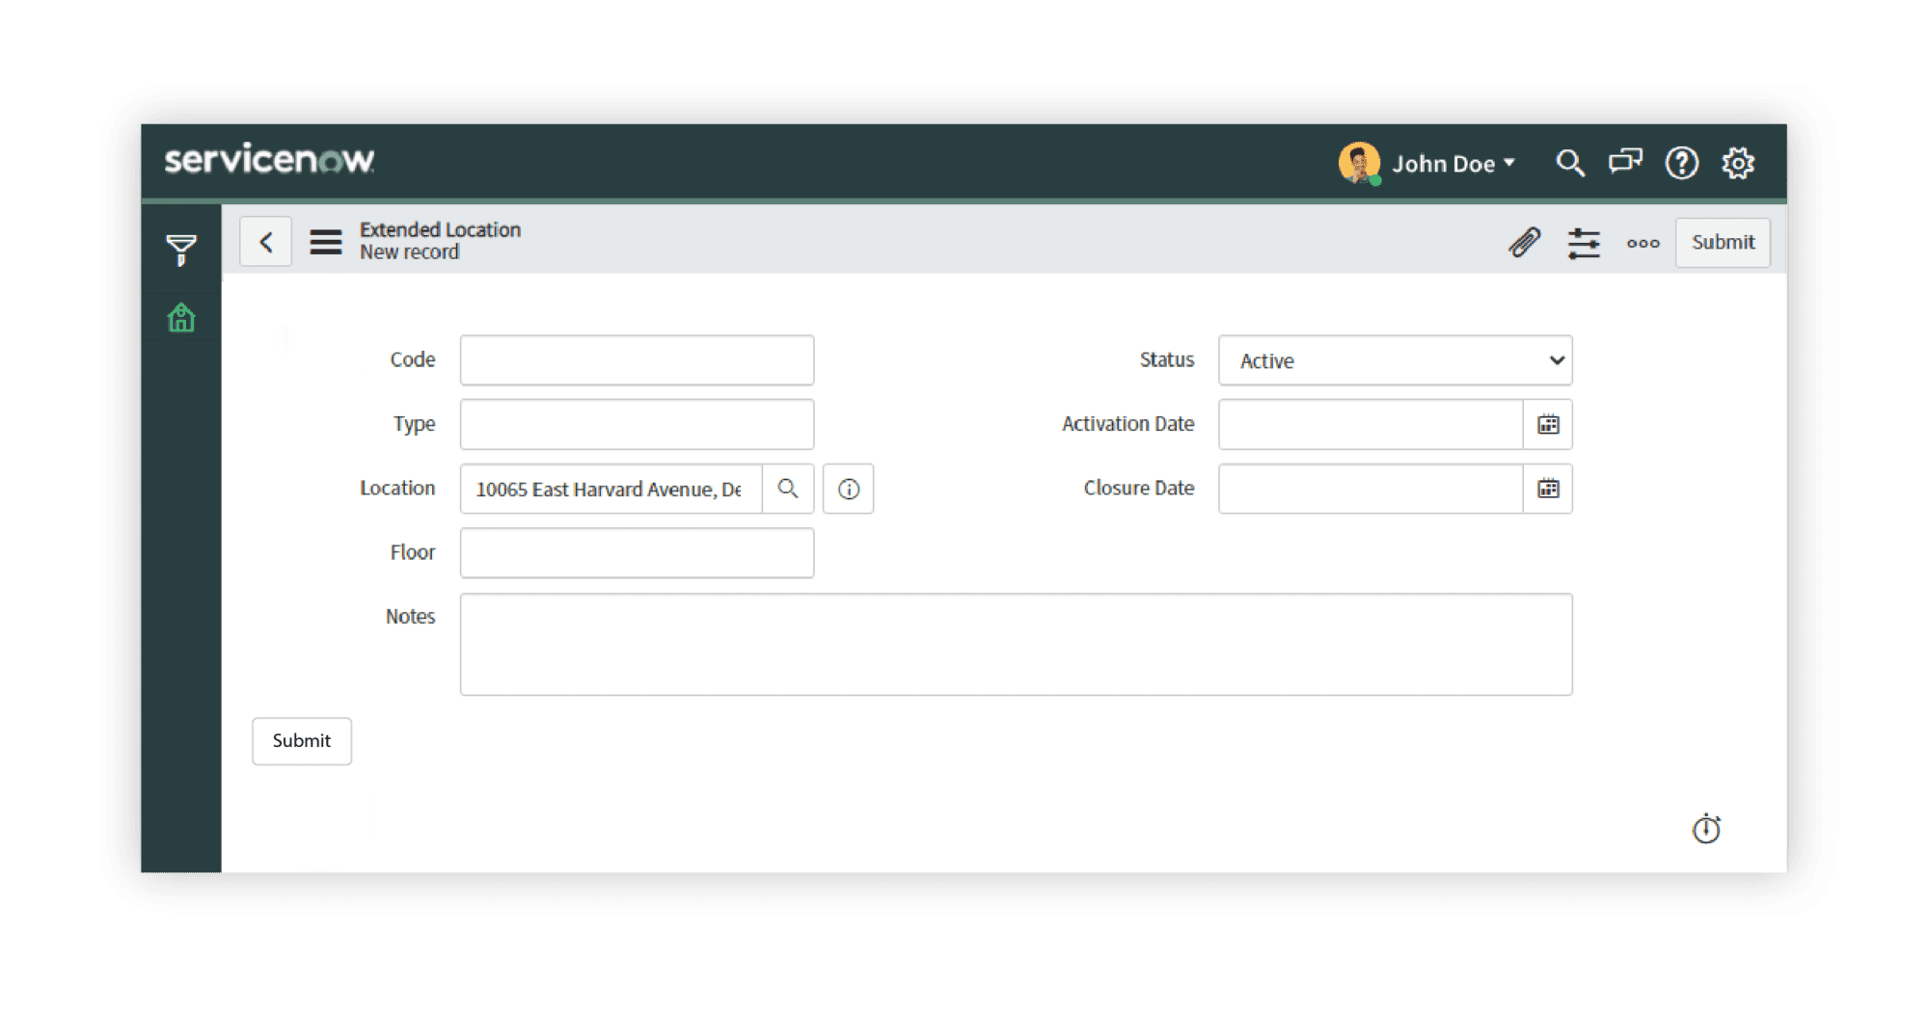Collapse the form with the back chevron
Image resolution: width=1929 pixels, height=1009 pixels.
click(x=266, y=241)
